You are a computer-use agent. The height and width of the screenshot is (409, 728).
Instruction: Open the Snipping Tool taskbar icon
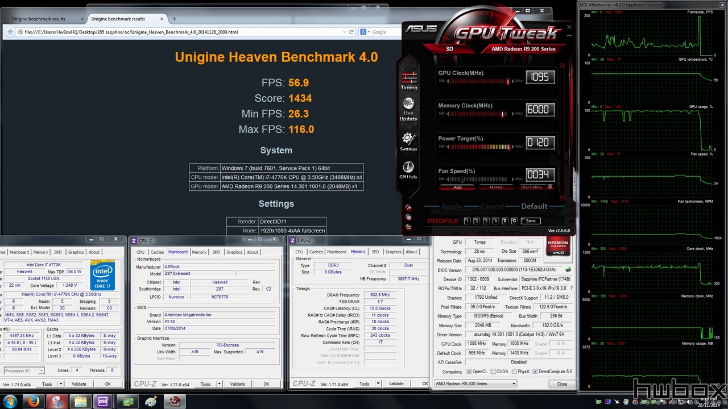point(57,401)
